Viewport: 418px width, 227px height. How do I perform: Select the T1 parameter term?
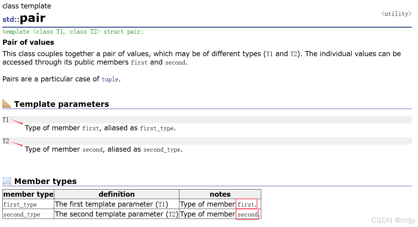6,120
